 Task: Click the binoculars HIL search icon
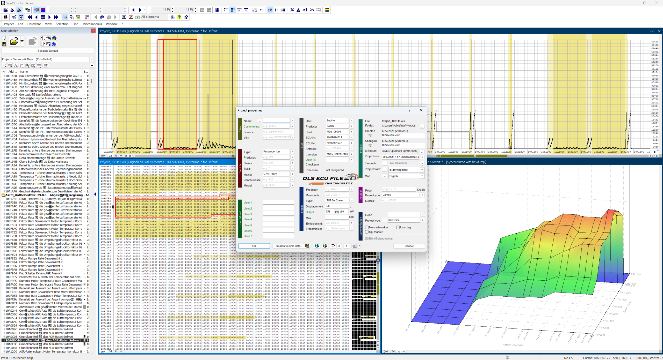point(102,17)
